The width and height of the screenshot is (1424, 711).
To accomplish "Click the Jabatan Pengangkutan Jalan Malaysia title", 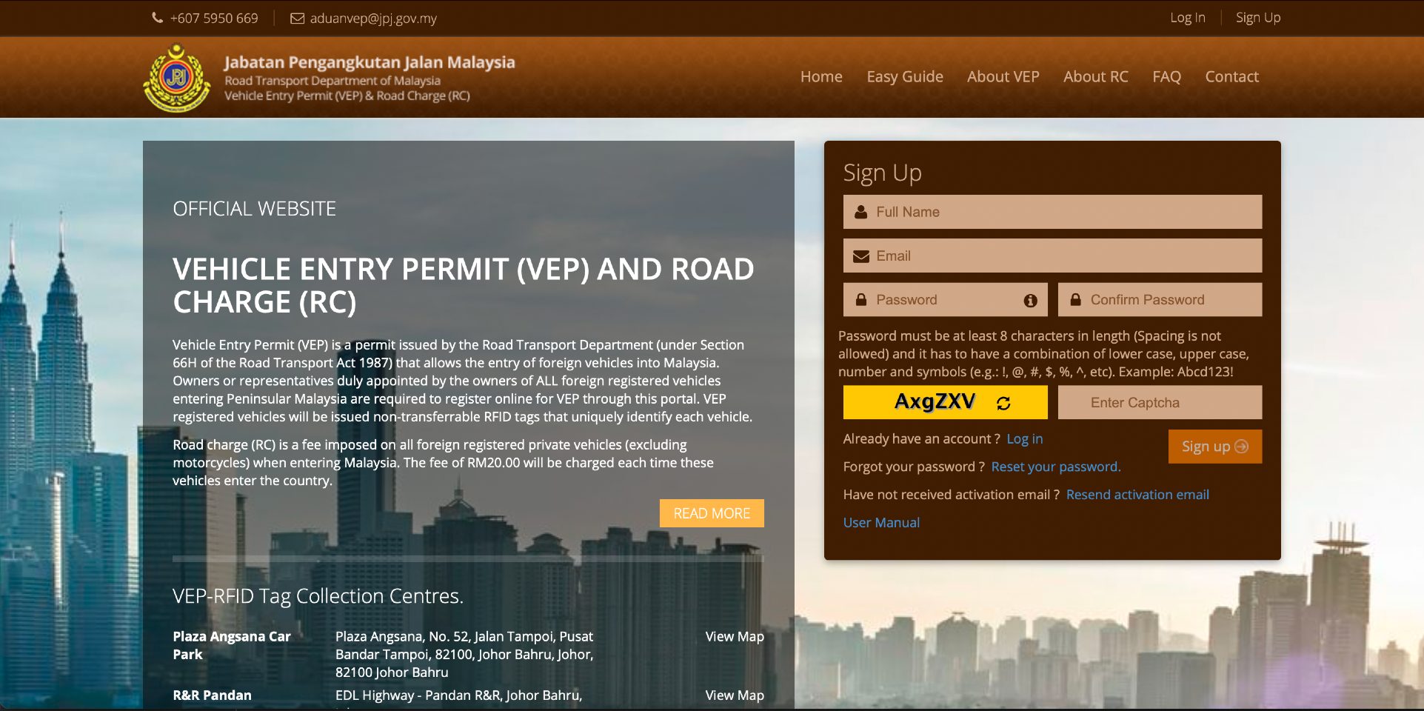I will click(370, 62).
